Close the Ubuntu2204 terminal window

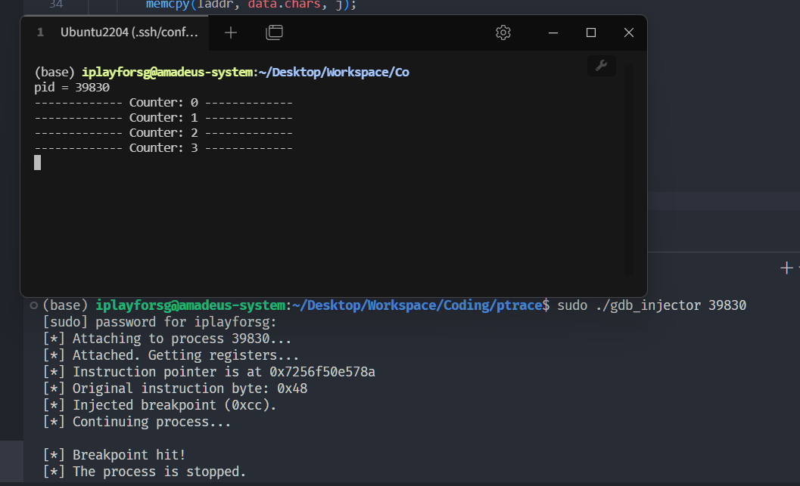(628, 33)
